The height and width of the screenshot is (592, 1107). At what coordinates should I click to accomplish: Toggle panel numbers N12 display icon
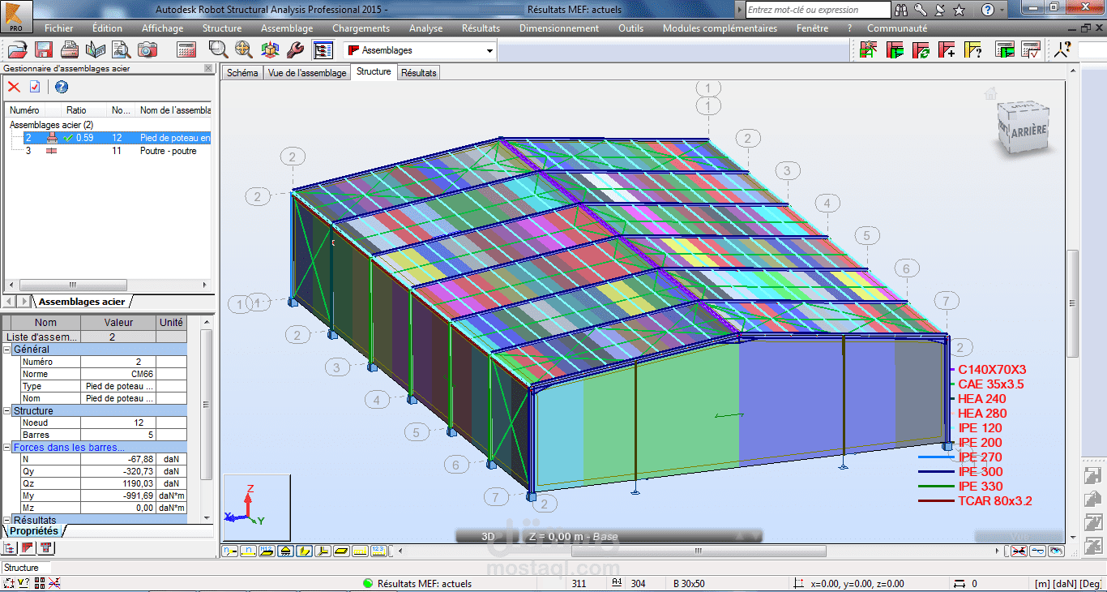coord(267,551)
